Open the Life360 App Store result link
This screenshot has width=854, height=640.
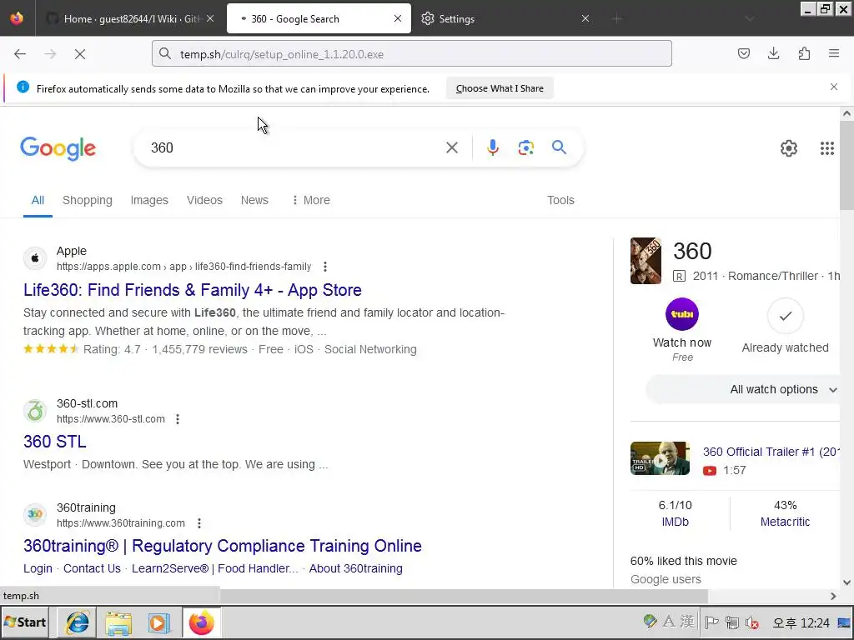(x=193, y=290)
